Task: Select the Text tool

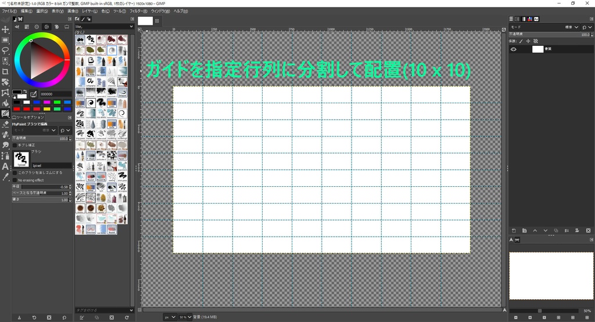Action: (5, 166)
